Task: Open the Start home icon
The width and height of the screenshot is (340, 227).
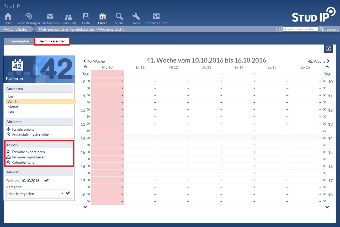Action: click(8, 17)
